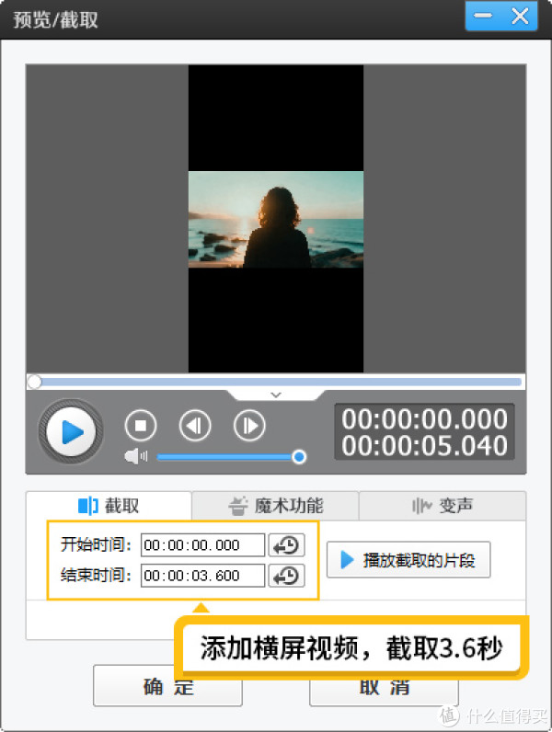Confirm with the 确定 button

pyautogui.click(x=167, y=686)
